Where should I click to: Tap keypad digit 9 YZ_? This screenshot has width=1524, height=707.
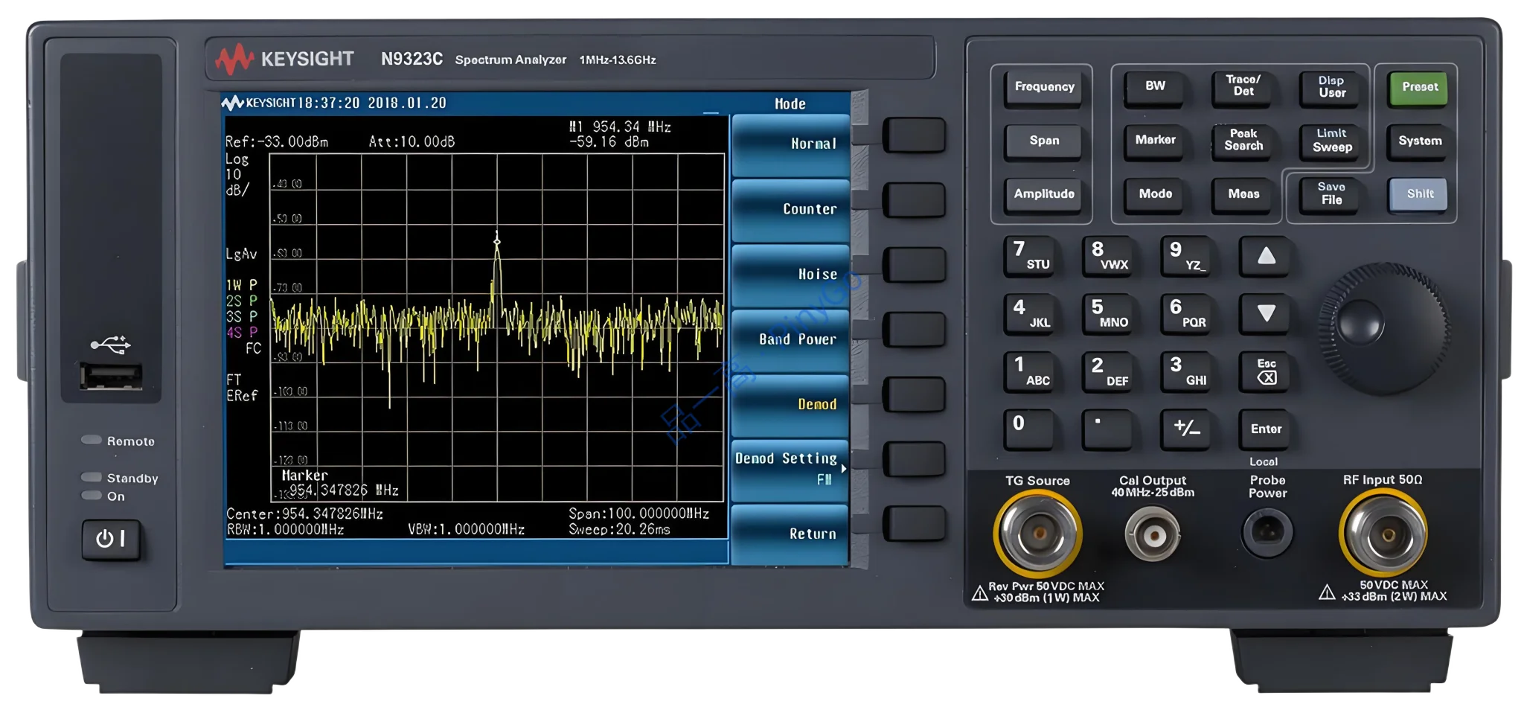(x=1187, y=256)
